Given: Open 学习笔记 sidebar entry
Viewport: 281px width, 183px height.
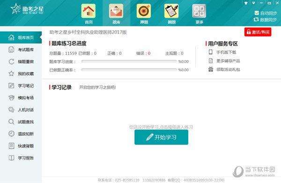Looking at the screenshot, I should (21, 86).
